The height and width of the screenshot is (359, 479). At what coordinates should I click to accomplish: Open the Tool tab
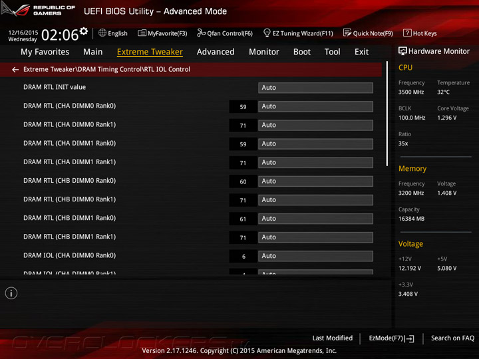(333, 52)
